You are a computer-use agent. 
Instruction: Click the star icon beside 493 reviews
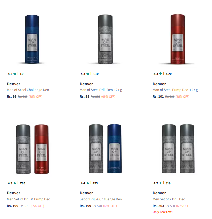pos(88,183)
